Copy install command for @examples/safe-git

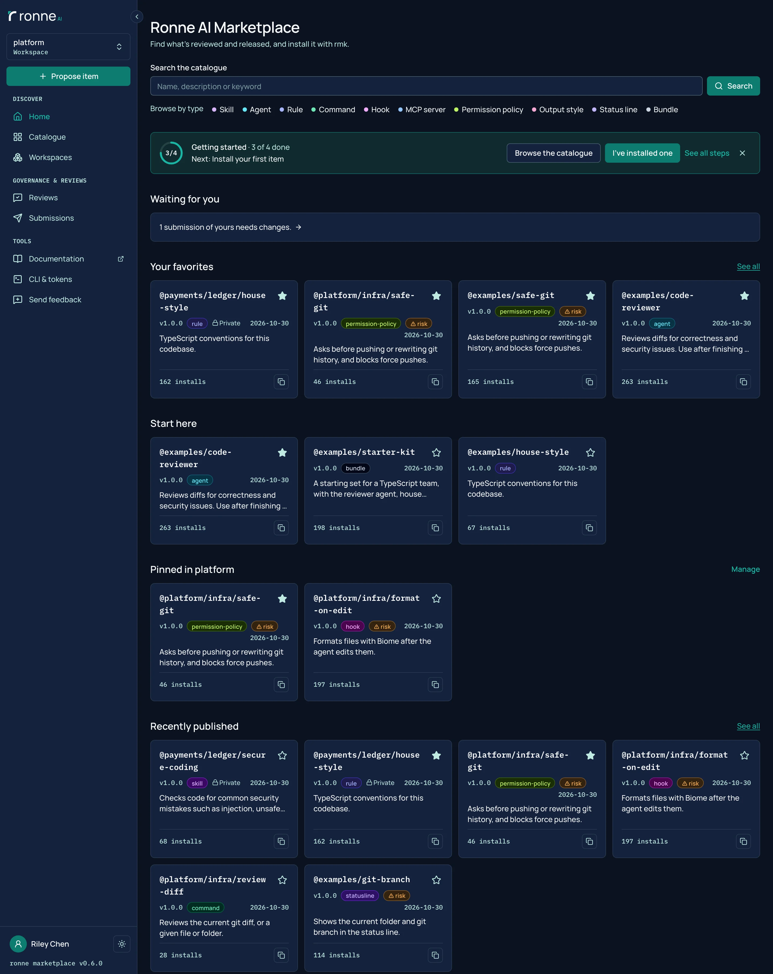pos(589,382)
